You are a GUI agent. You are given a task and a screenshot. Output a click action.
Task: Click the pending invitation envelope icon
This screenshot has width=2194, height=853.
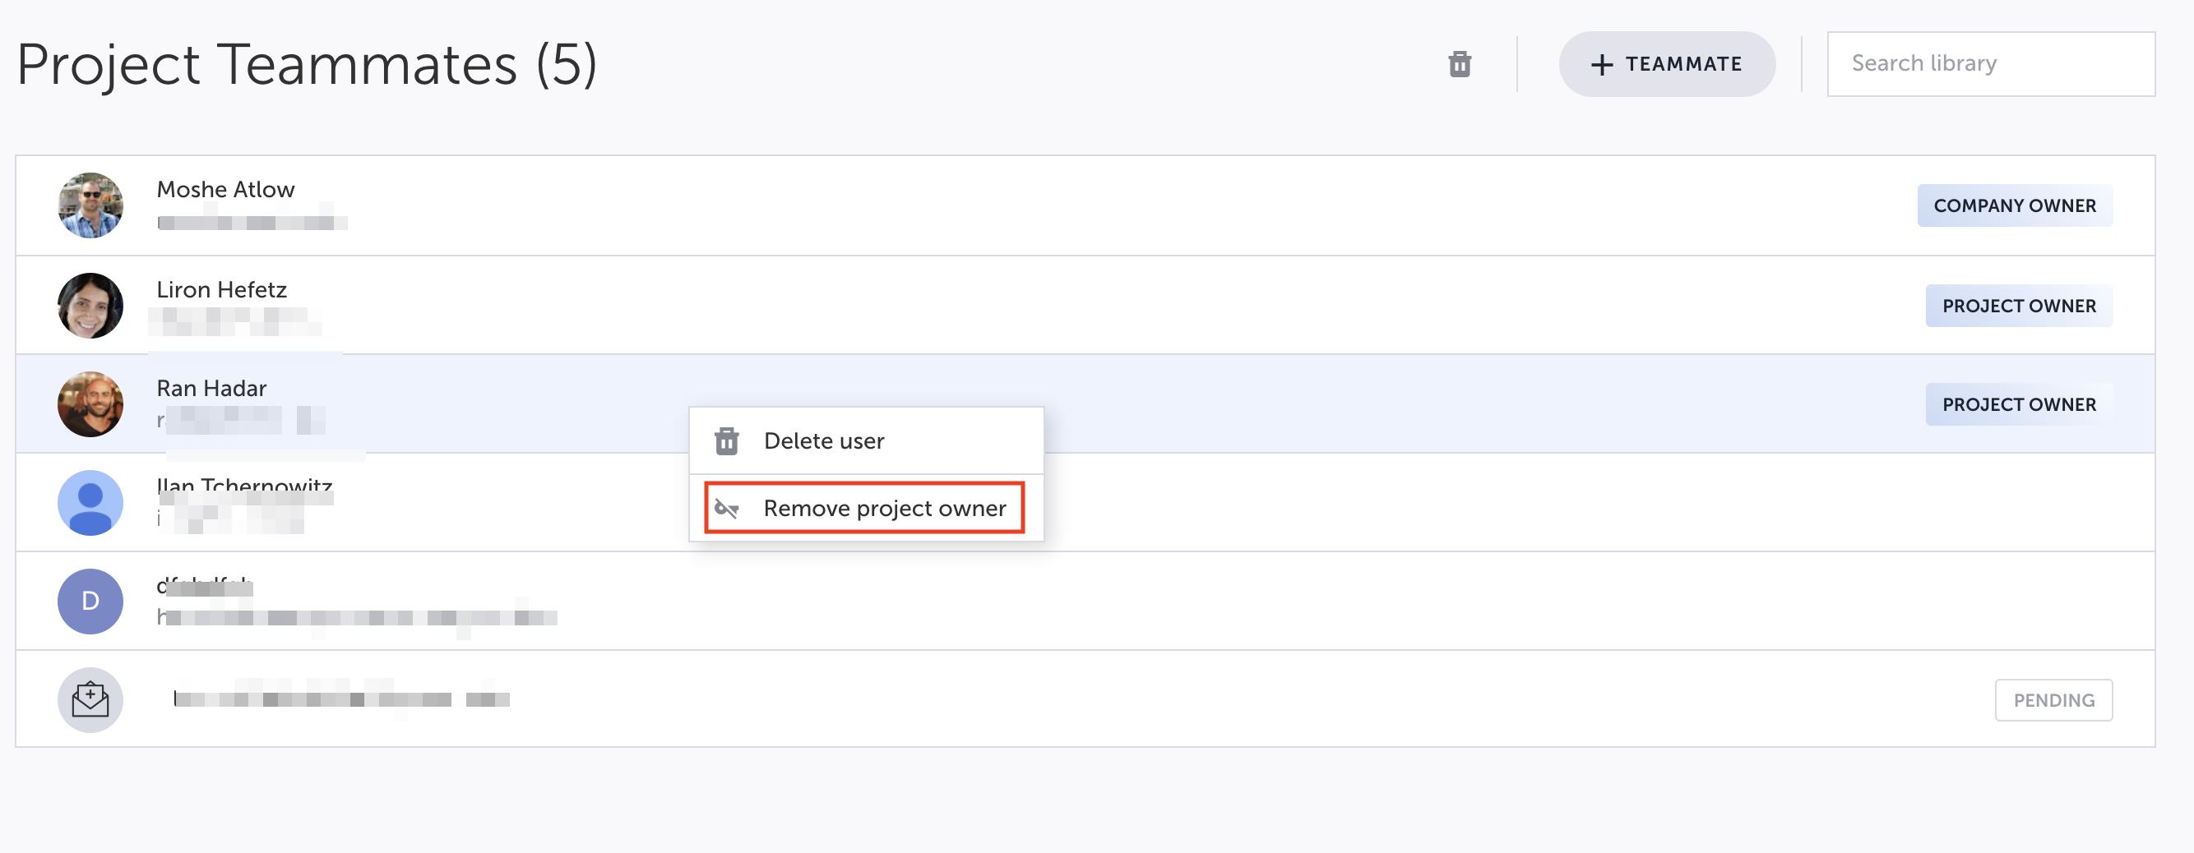[x=90, y=700]
